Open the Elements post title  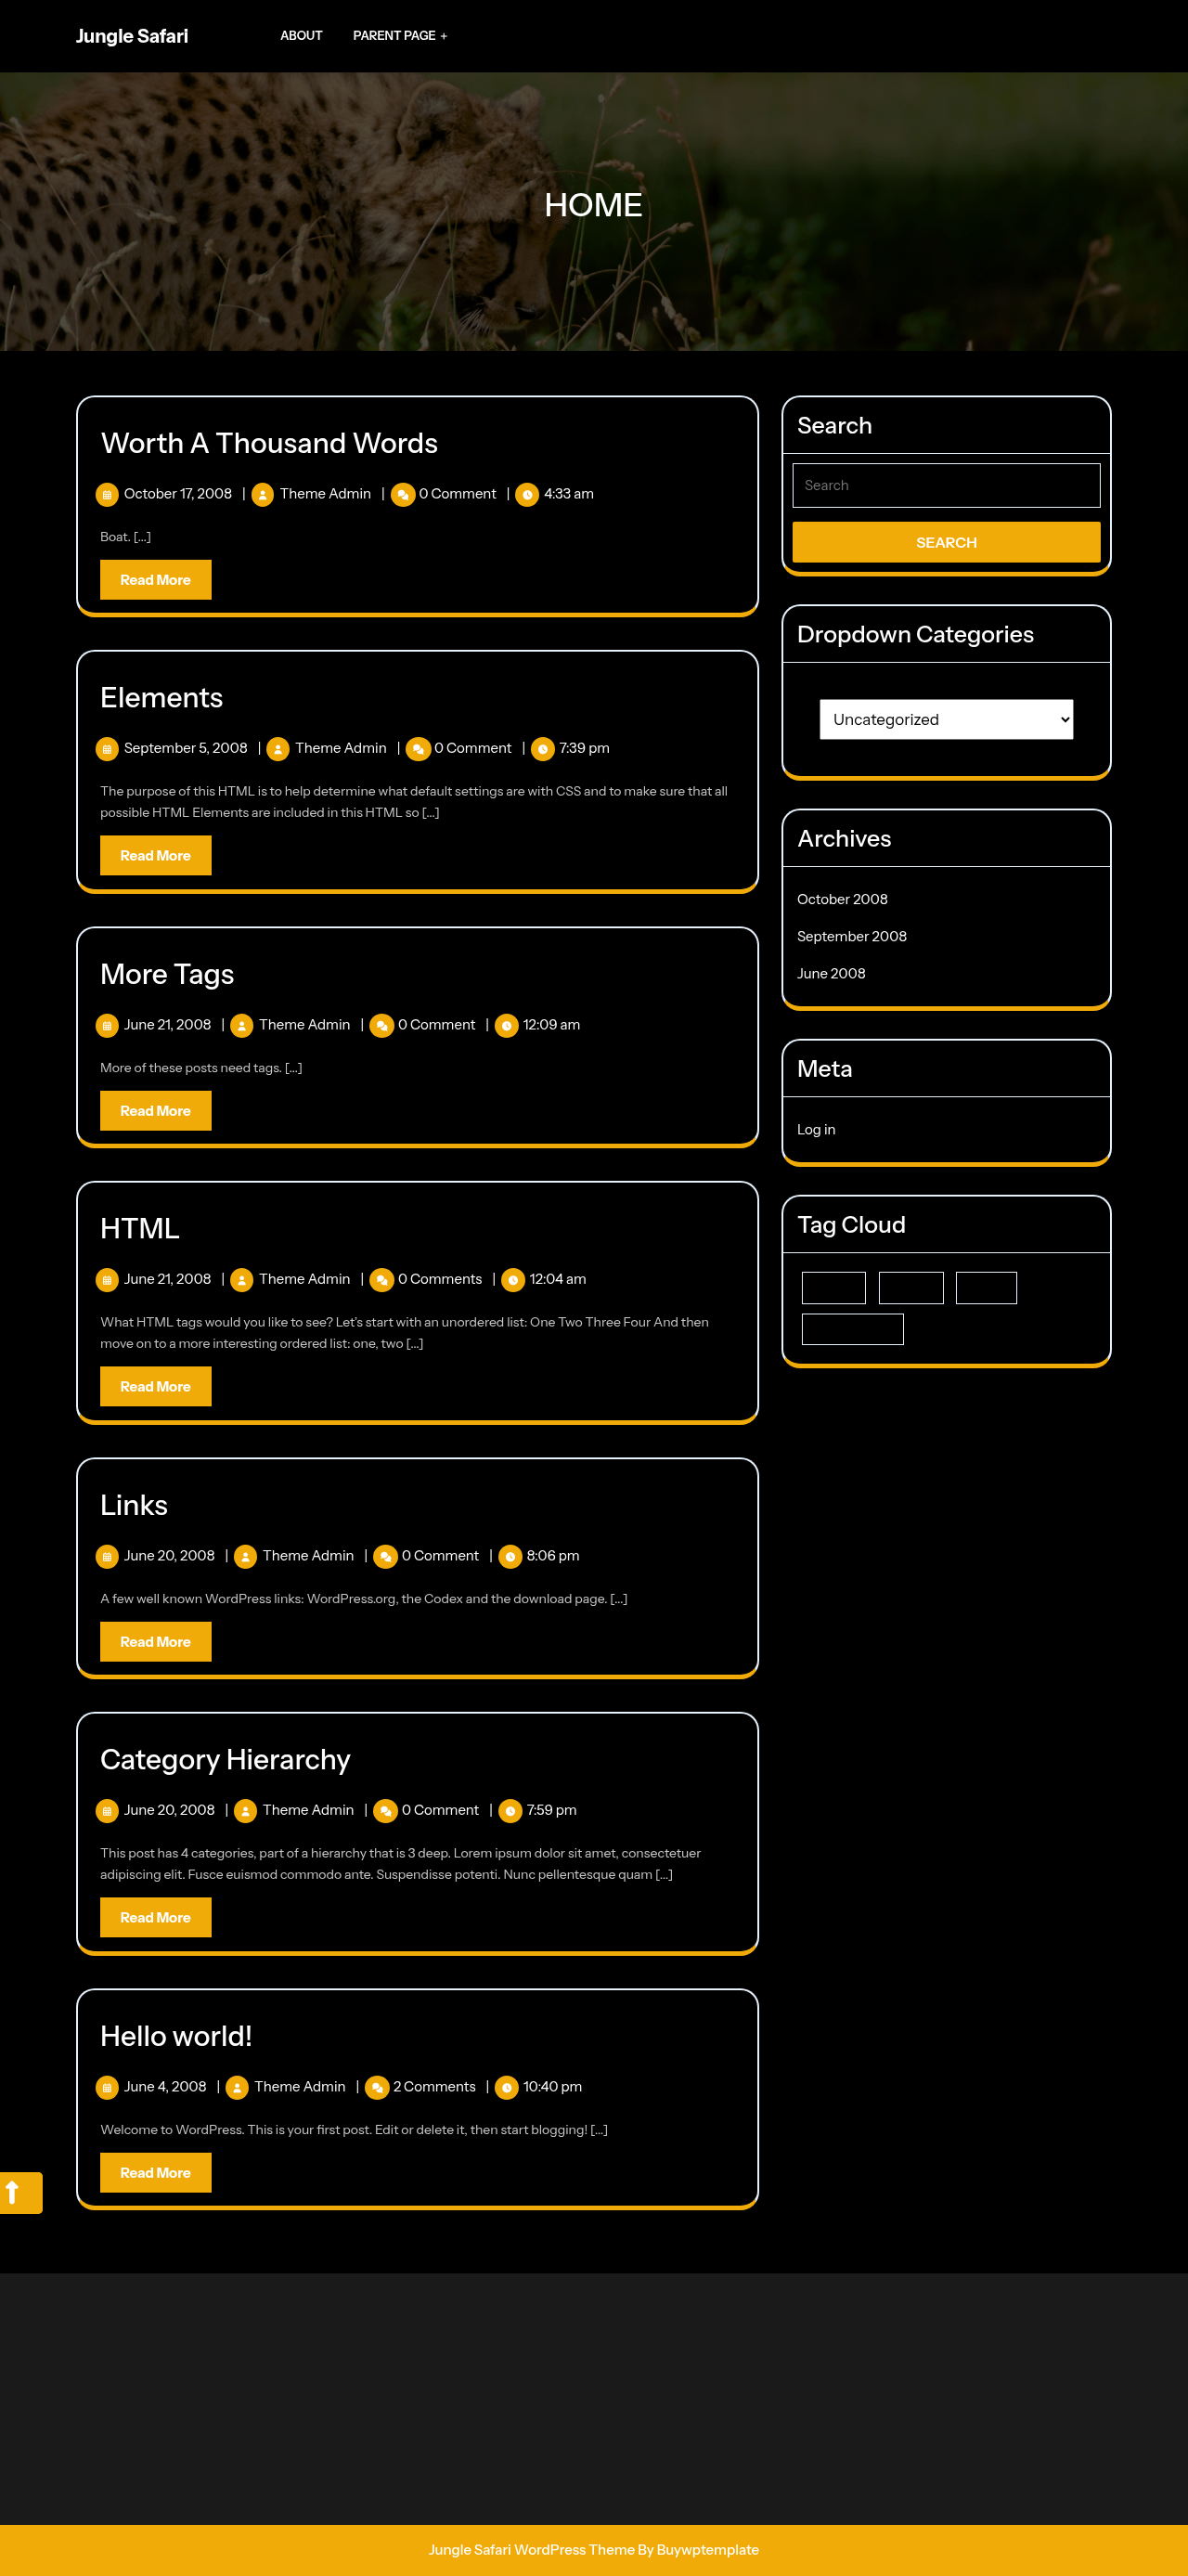pos(161,698)
